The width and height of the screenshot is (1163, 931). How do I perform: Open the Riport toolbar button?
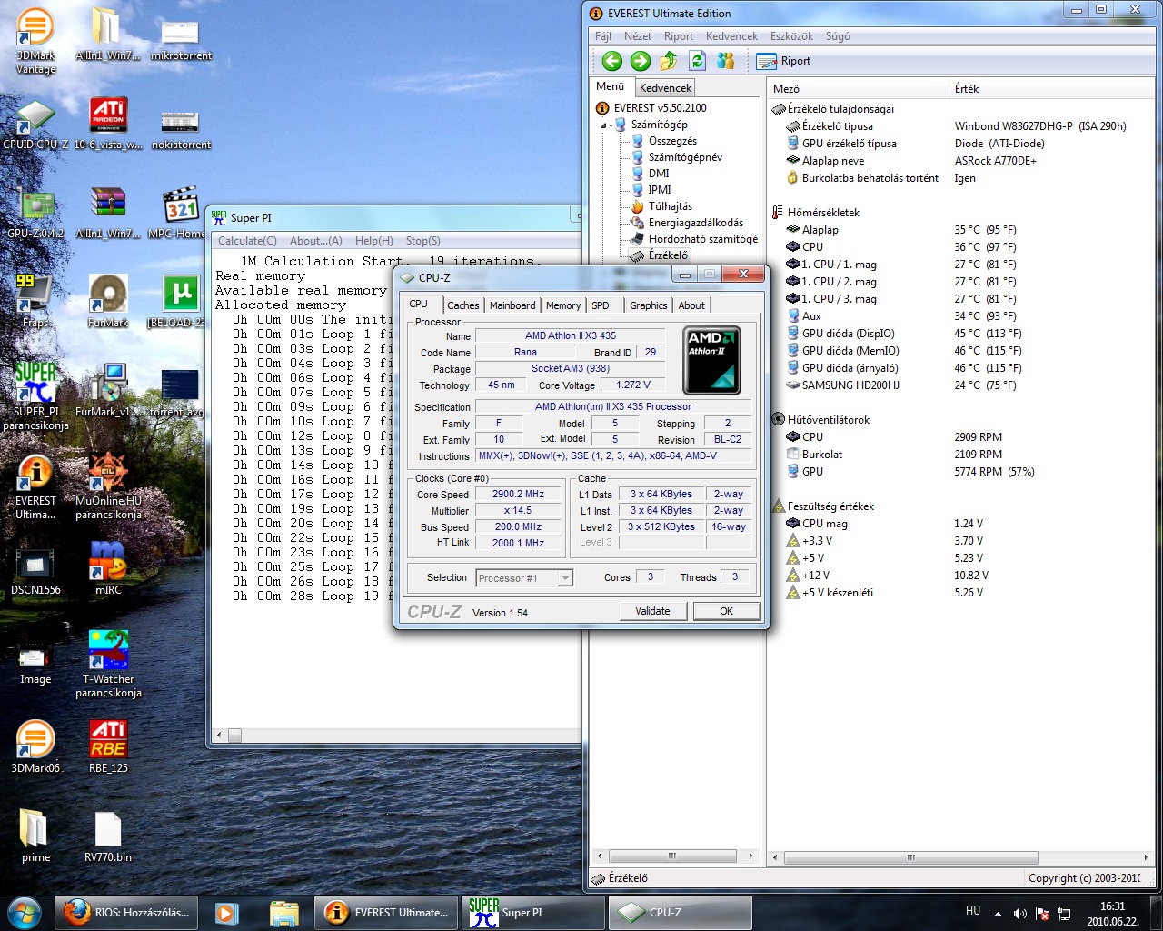(783, 61)
